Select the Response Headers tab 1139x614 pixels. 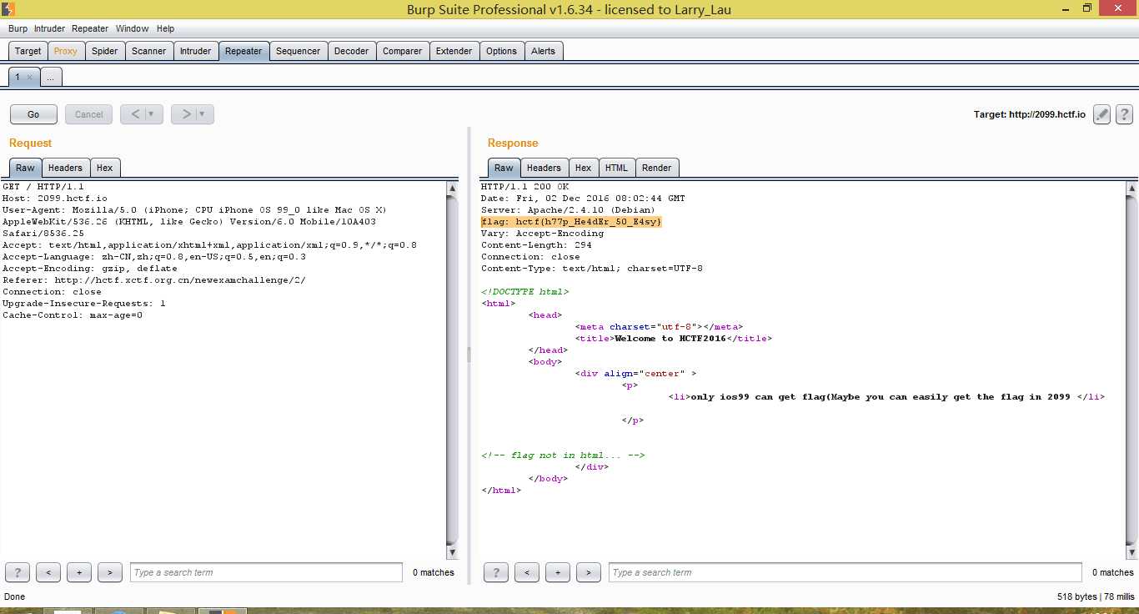[544, 168]
